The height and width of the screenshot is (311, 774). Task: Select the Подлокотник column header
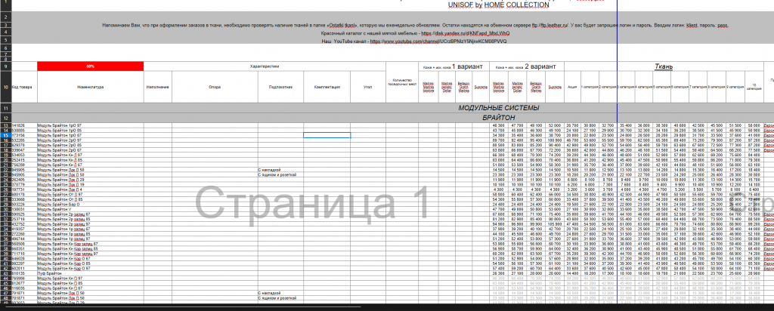(280, 88)
